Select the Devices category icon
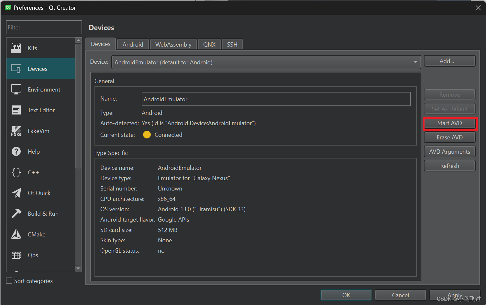 (x=16, y=69)
